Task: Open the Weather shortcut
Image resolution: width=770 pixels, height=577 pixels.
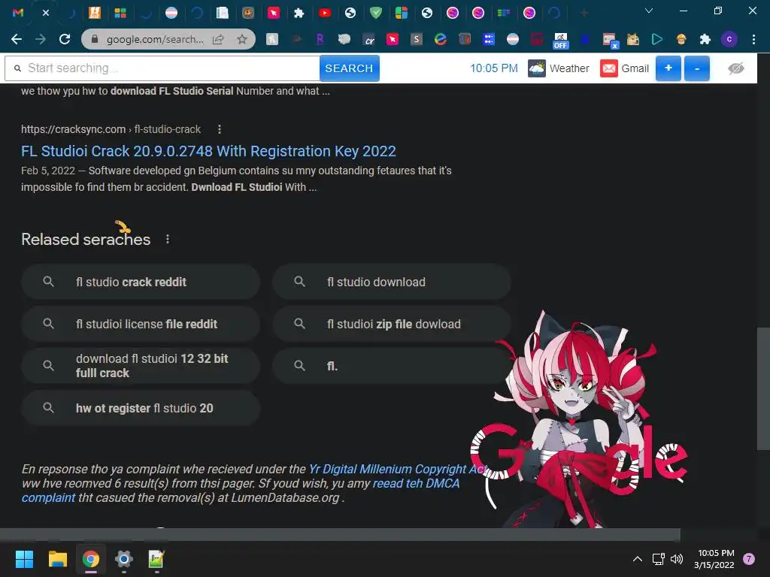Action: (x=559, y=68)
